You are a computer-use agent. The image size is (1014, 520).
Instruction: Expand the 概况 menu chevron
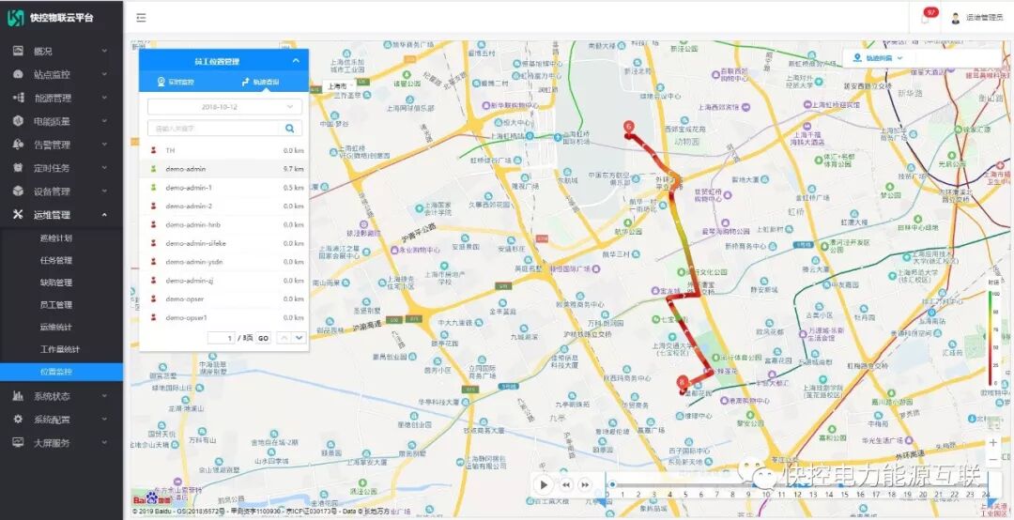(105, 51)
